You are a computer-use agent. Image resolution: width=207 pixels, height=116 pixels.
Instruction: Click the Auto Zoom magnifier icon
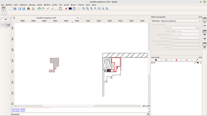click(91, 9)
